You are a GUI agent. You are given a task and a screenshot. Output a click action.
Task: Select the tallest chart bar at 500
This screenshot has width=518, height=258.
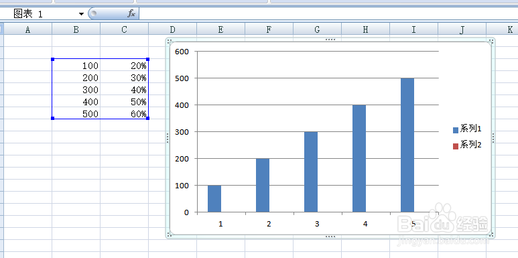coord(407,145)
